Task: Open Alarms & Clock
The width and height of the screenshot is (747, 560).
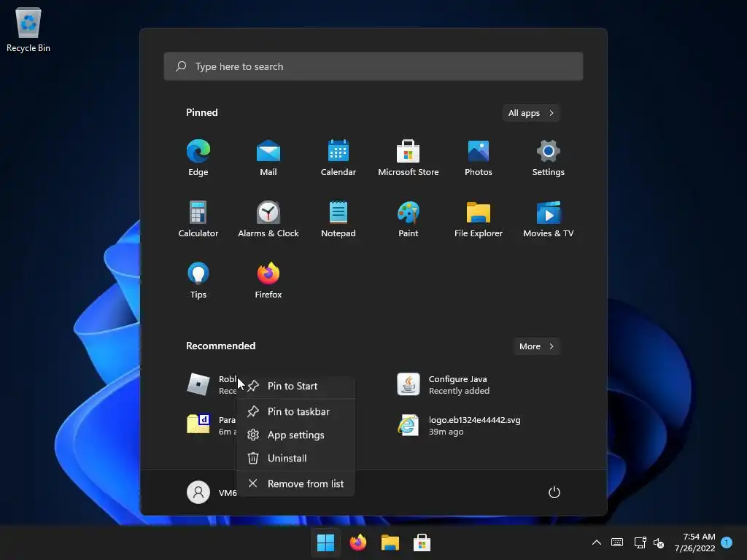Action: [268, 219]
